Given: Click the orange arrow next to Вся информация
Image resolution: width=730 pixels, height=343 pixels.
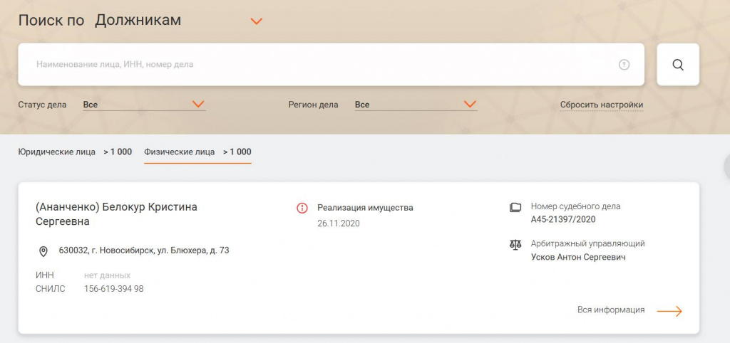Looking at the screenshot, I should pyautogui.click(x=669, y=311).
